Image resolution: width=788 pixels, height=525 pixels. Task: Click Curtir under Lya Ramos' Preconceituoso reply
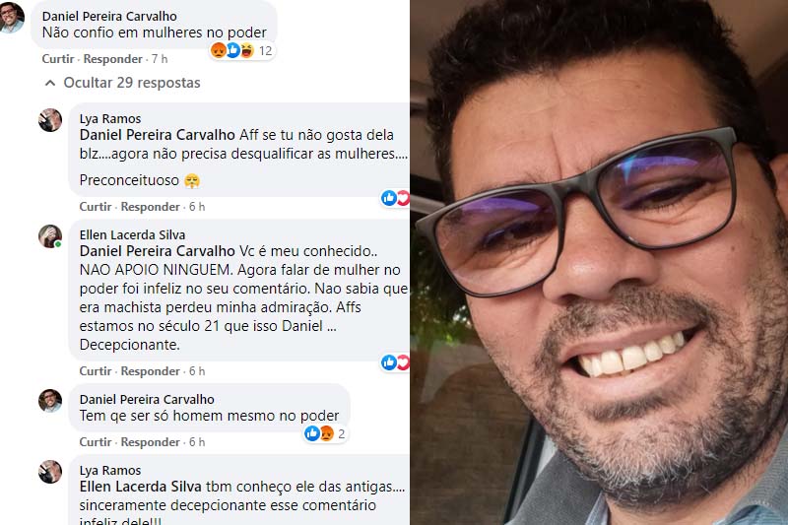[x=96, y=207]
